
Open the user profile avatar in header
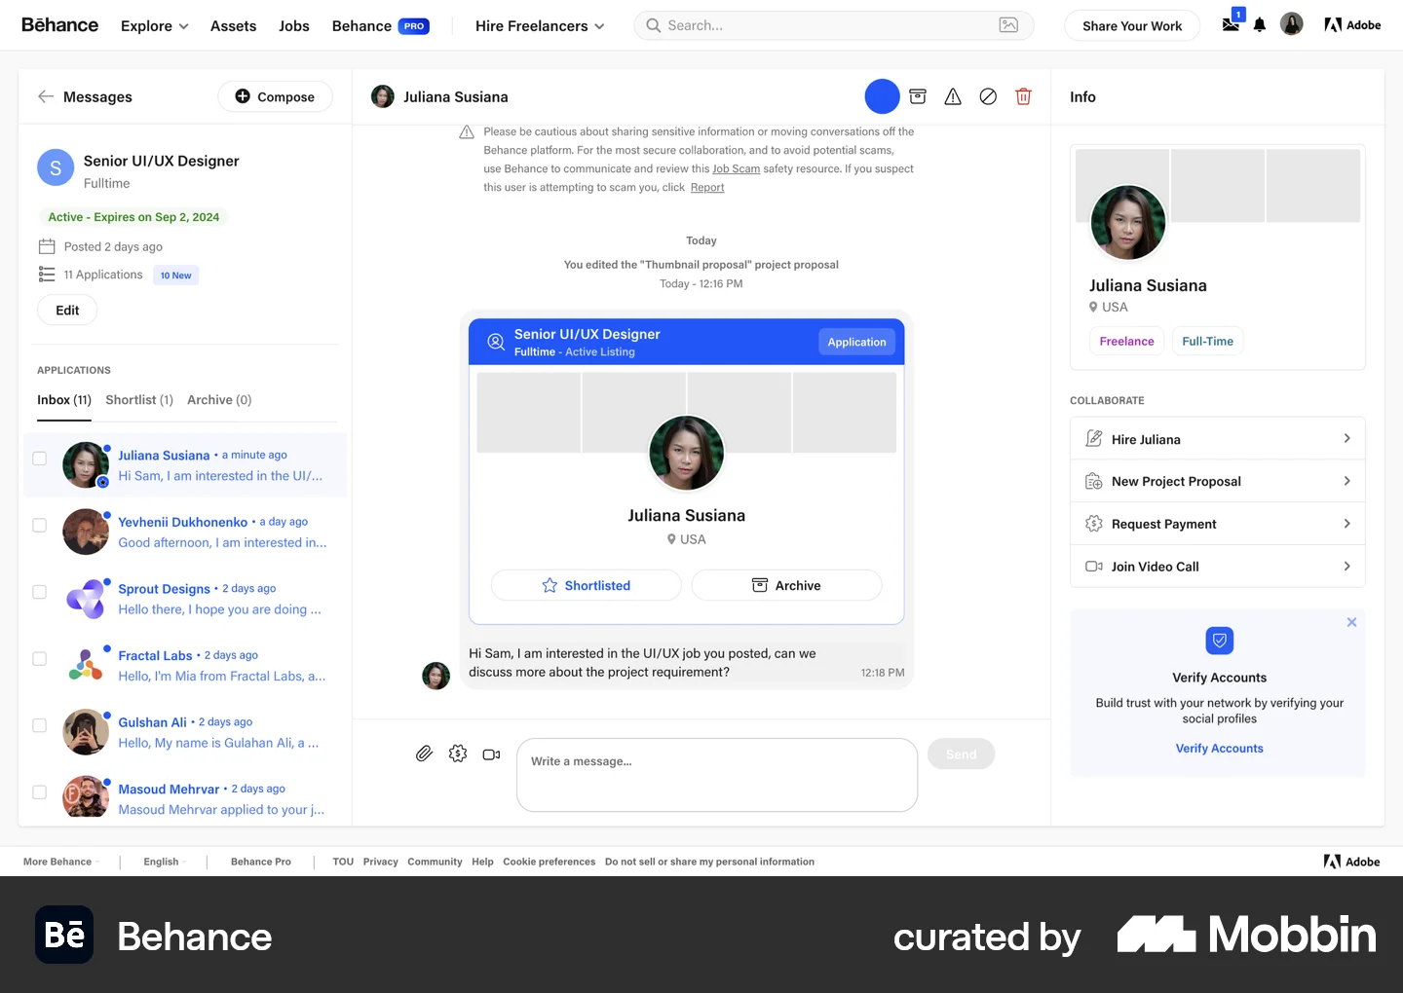pos(1292,24)
